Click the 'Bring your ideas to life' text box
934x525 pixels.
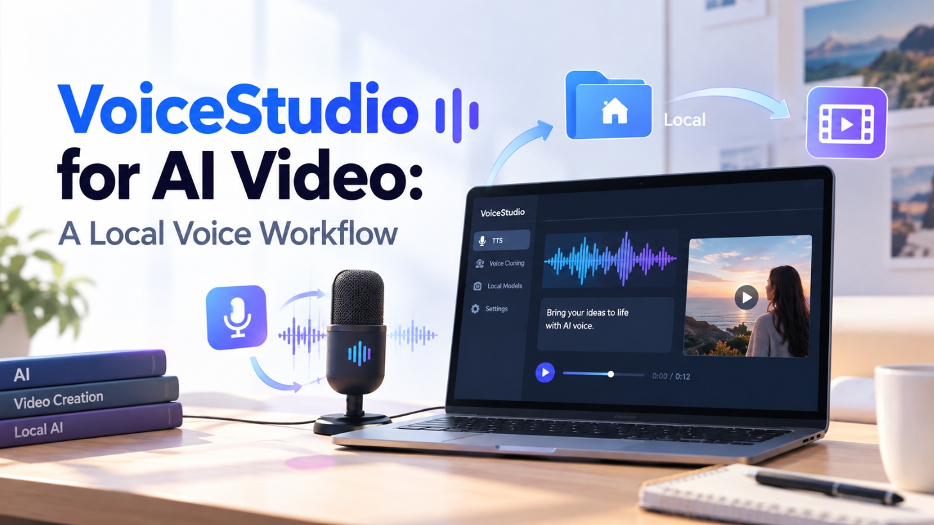tap(605, 325)
